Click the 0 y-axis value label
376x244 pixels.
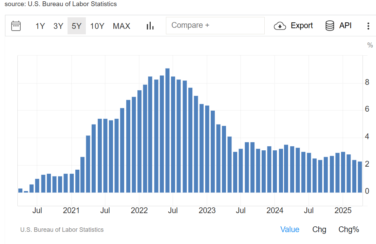click(x=367, y=191)
